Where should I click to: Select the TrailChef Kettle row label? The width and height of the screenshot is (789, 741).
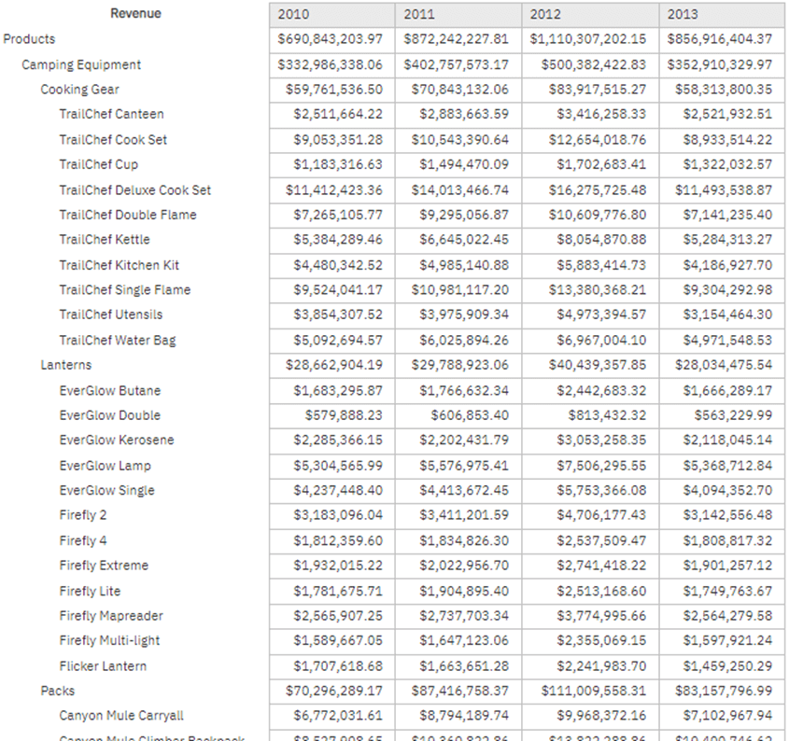105,240
